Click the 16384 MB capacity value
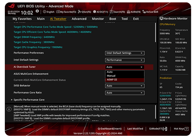The image size is (195, 140). [180, 70]
